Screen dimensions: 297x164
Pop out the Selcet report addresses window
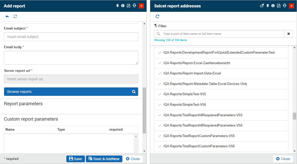pos(262,5)
